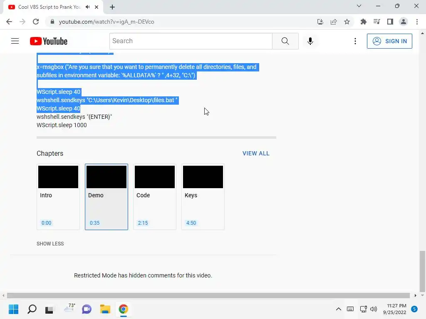The width and height of the screenshot is (426, 319).
Task: Open the media controls icon in toolbar
Action: (x=377, y=22)
